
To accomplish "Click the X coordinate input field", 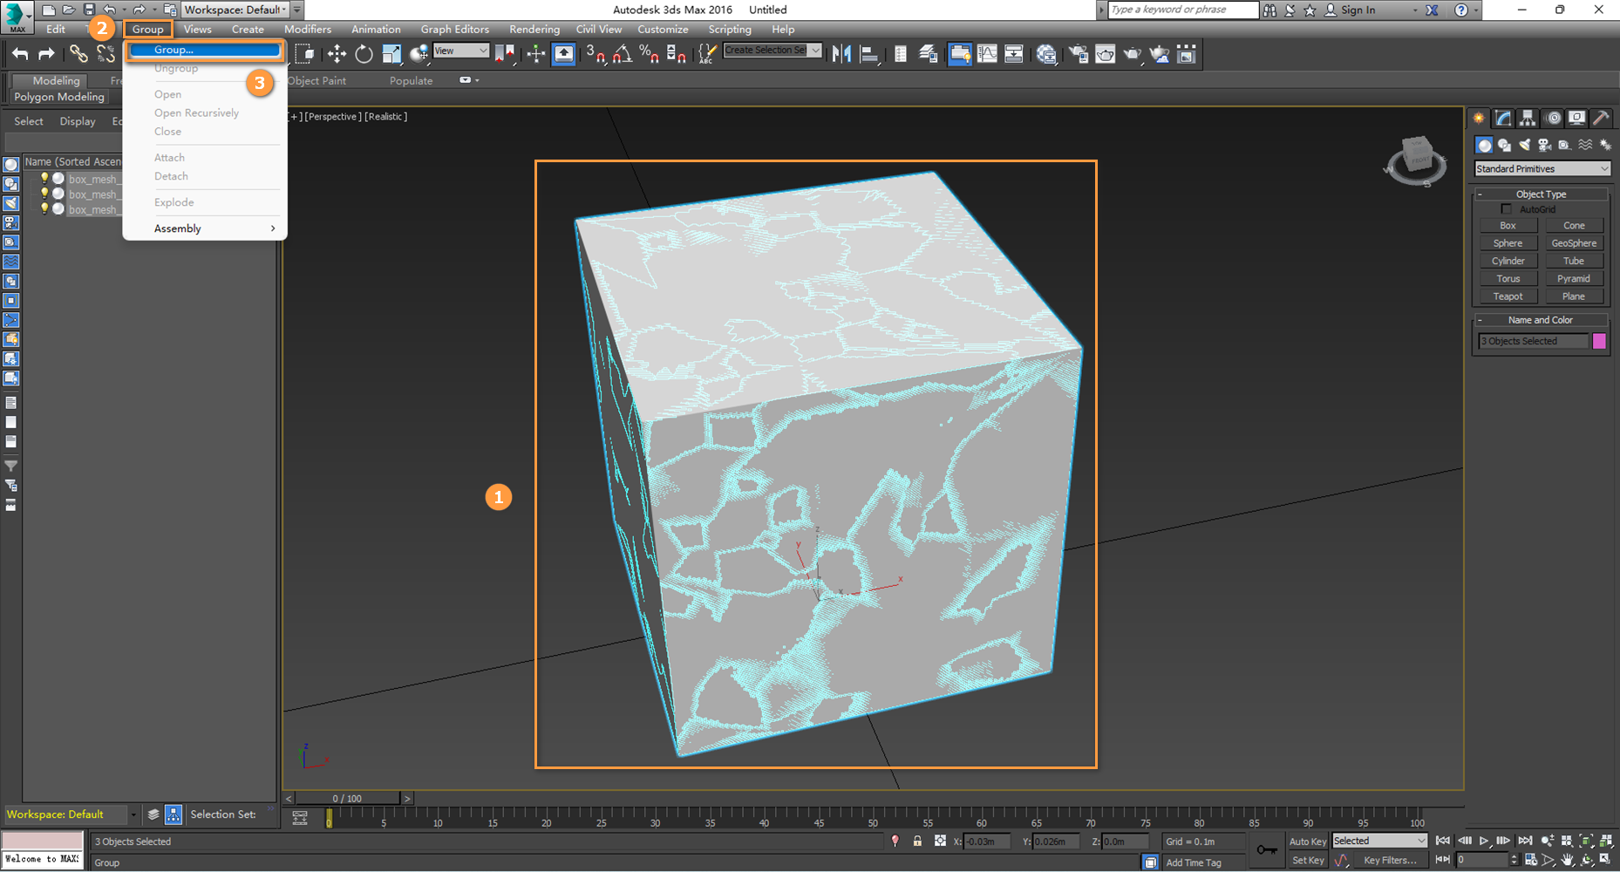I will (986, 841).
